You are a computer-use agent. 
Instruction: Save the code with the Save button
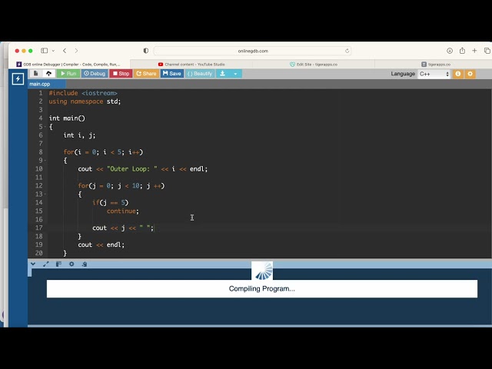172,74
